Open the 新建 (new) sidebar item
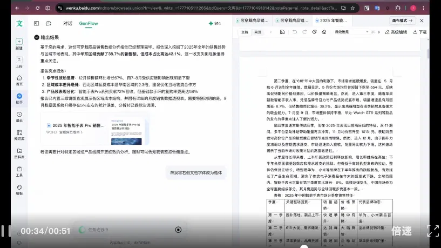The image size is (441, 248). pos(19,44)
